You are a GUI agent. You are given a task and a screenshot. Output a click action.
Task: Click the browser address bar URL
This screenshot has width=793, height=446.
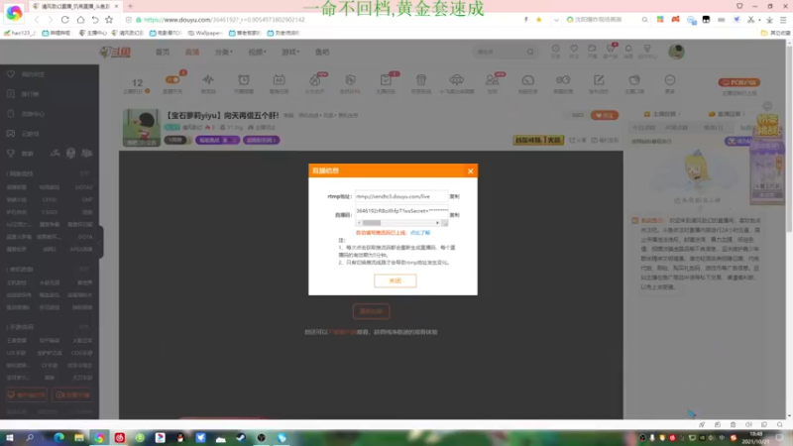tap(224, 20)
